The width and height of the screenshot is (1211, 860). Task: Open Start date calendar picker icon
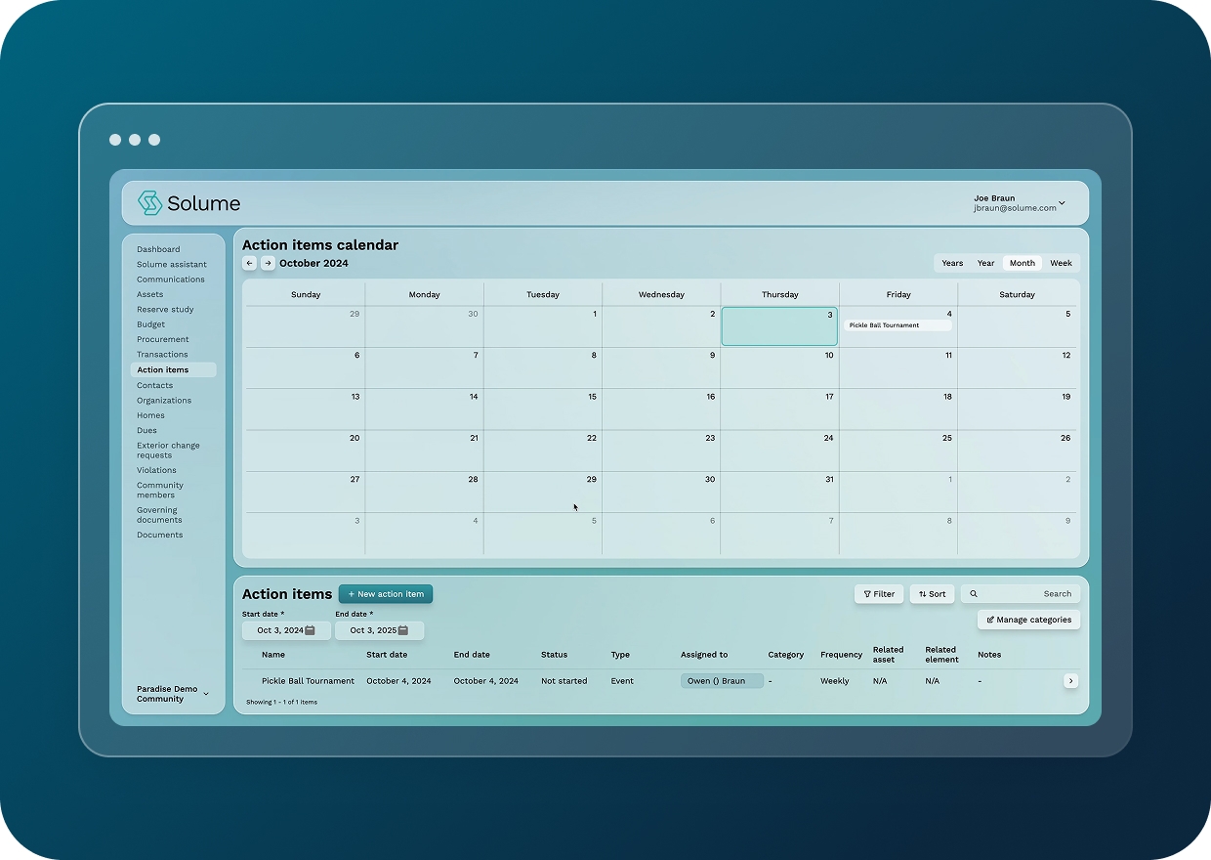310,631
